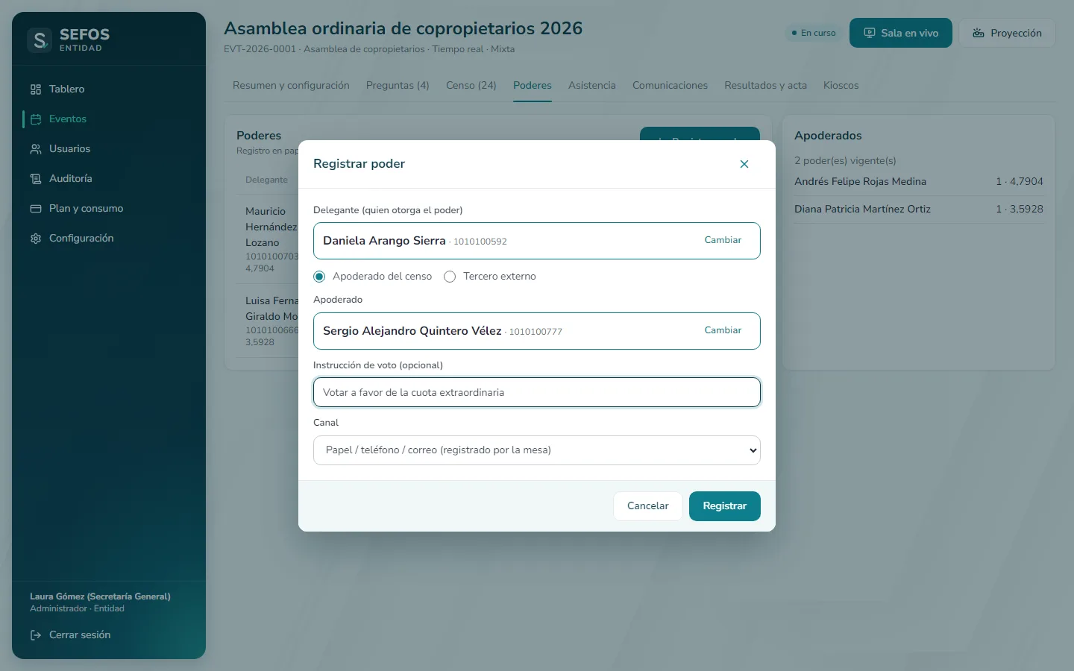Click apoderado Andrés Felipe Rojas Medina

(x=860, y=181)
